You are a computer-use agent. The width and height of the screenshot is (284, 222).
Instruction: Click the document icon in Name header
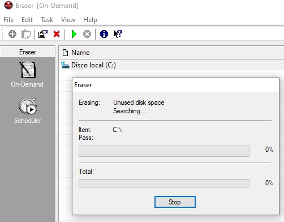coord(65,53)
